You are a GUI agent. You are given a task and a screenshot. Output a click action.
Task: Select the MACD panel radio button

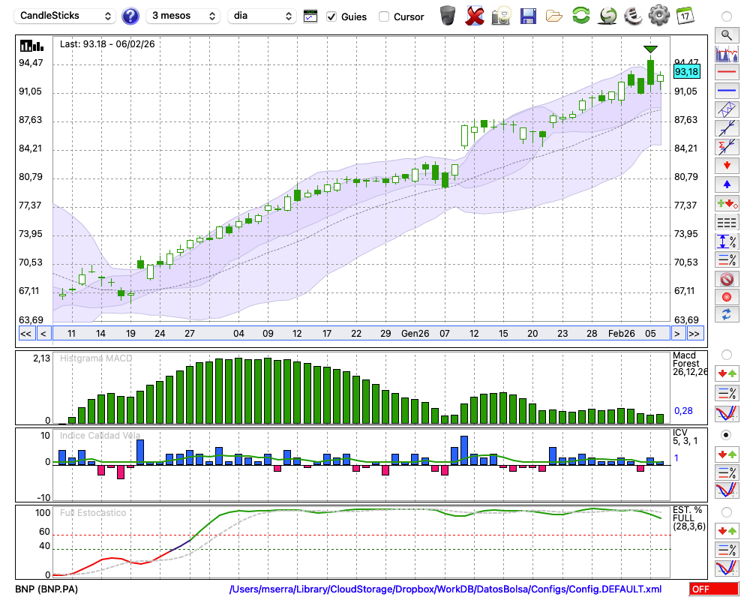tap(726, 354)
